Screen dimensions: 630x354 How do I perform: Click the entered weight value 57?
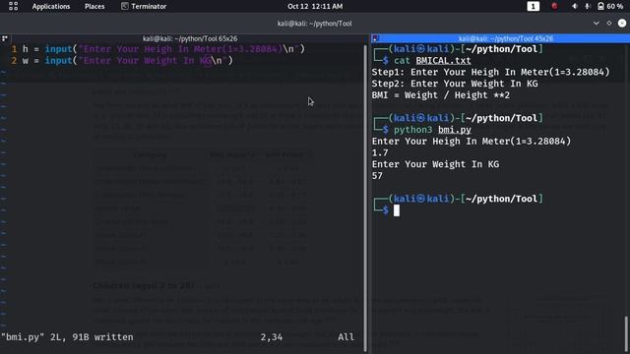(x=377, y=176)
